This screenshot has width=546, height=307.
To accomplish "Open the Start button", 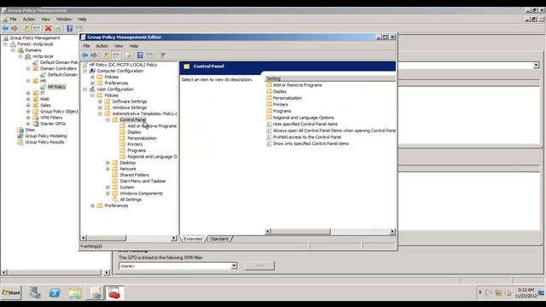I will point(11,293).
